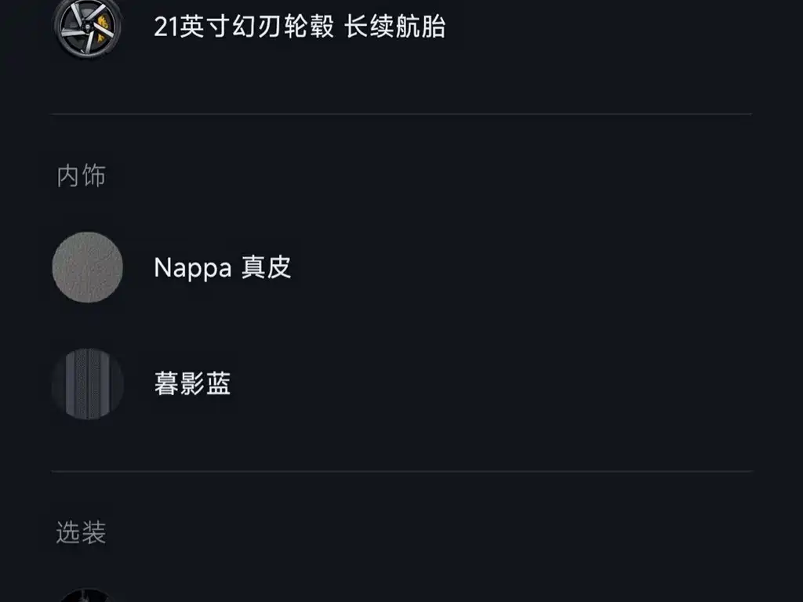Tap the "胎" character ending the wheel description
The image size is (803, 602).
coord(434,27)
